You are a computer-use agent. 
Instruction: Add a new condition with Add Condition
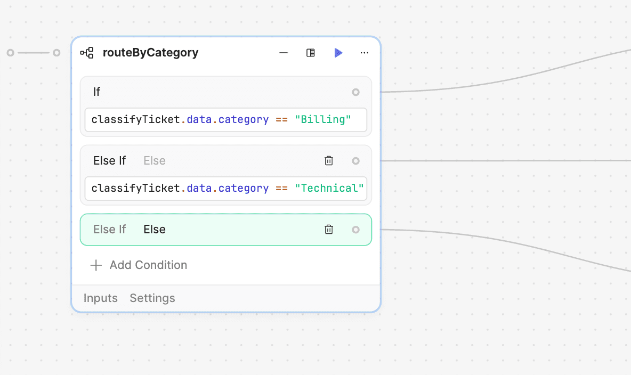148,265
